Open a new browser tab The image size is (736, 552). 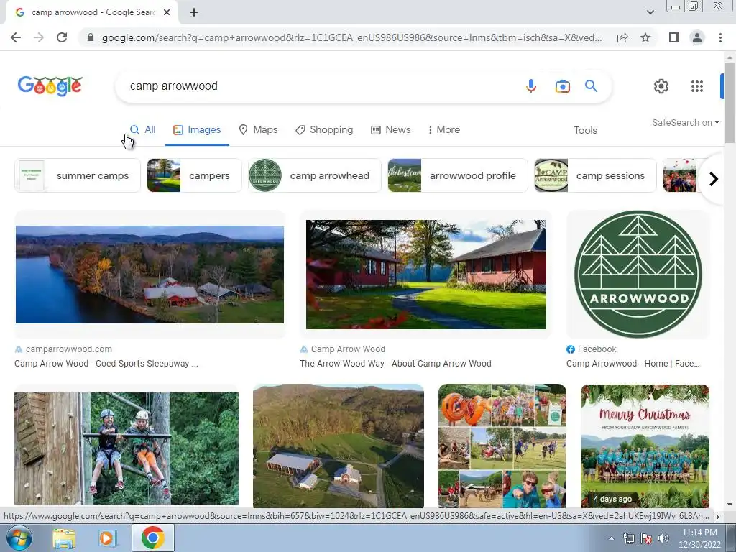[194, 12]
